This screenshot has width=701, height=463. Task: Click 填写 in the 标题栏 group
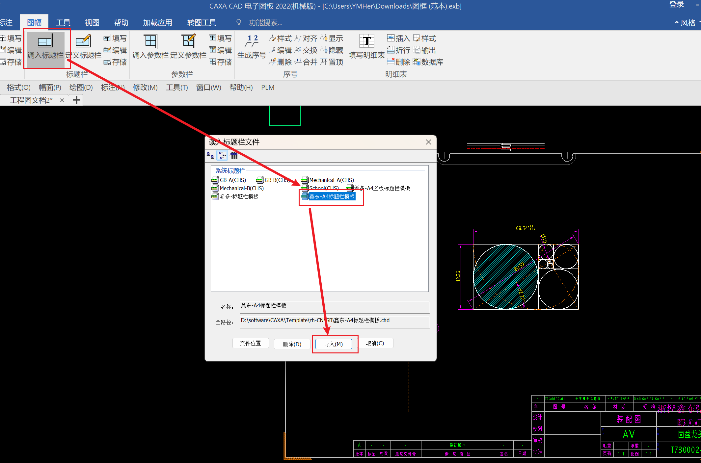(x=115, y=39)
